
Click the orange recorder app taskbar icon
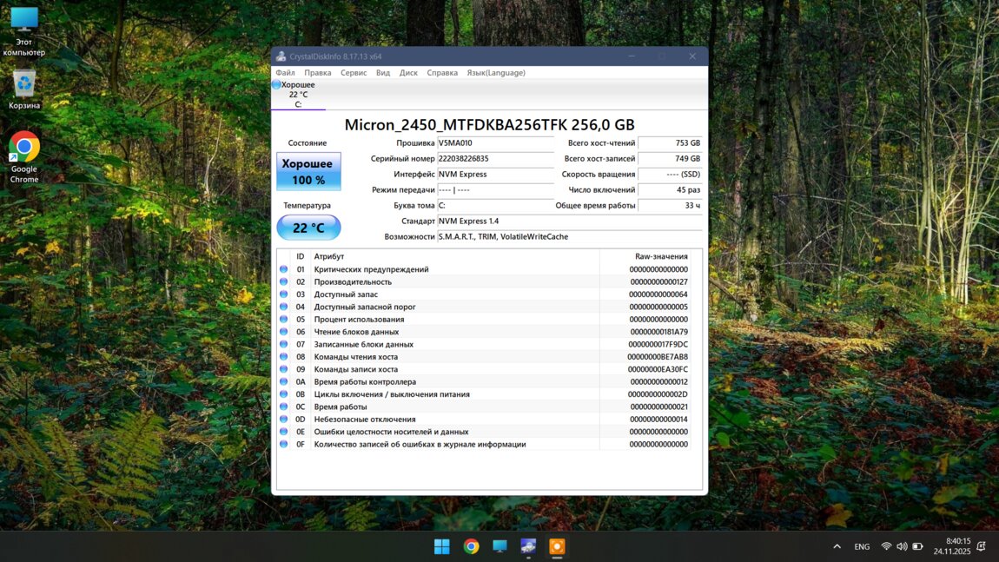pos(557,546)
